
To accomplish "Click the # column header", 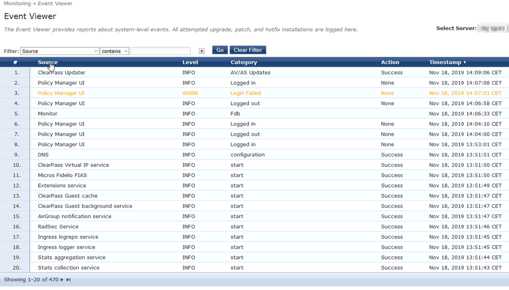I will (15, 62).
